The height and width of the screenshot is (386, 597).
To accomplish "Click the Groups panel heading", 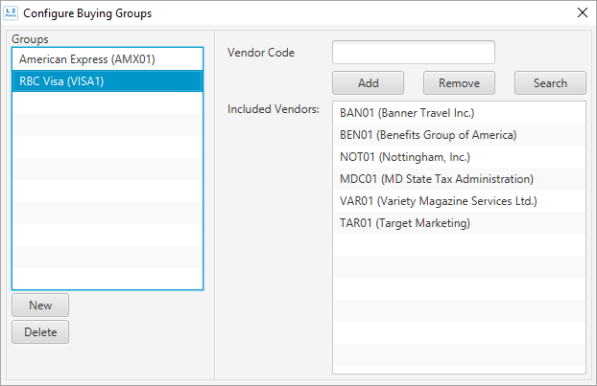I will pos(30,39).
